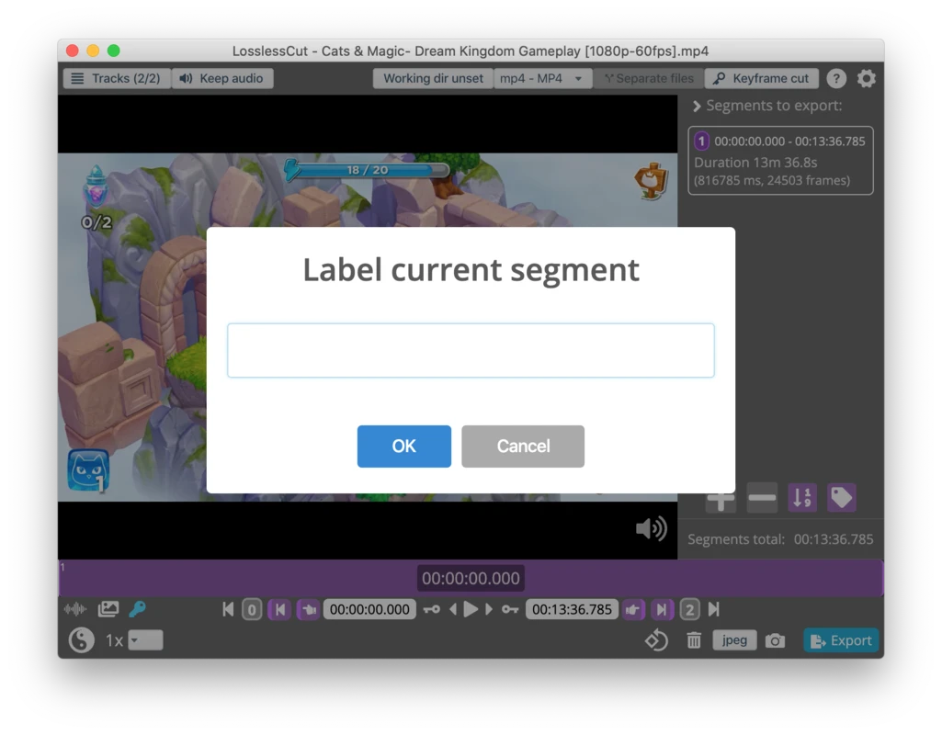Switch the jpeg capture format button
Viewport: 942px width, 735px height.
tap(734, 640)
